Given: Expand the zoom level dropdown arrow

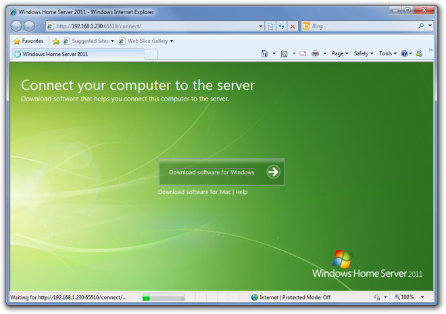Looking at the screenshot, I should [422, 297].
